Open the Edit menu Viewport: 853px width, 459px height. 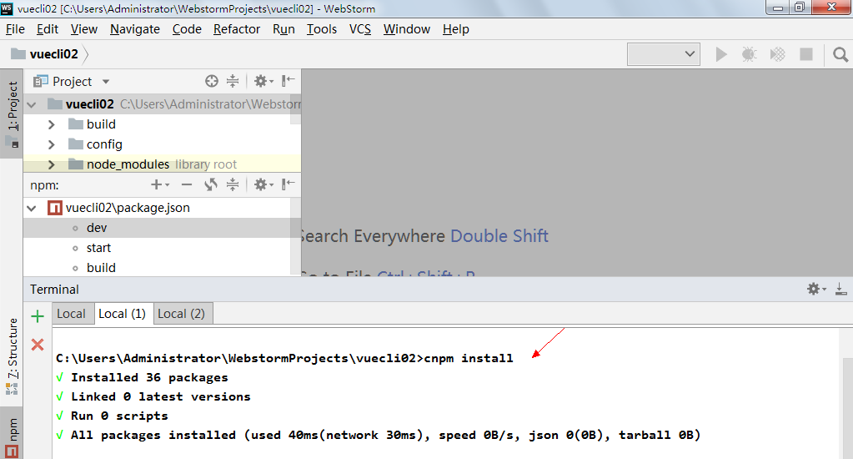[x=48, y=29]
